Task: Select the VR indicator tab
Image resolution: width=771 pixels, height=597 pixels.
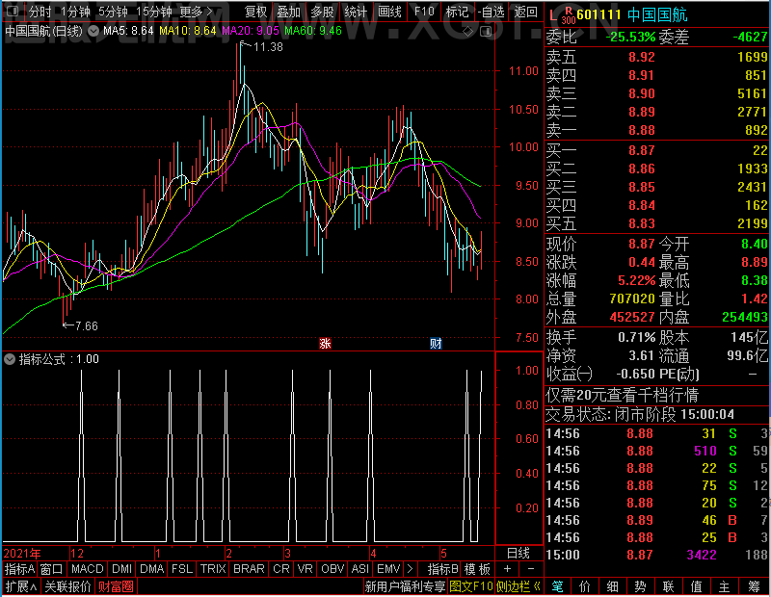Action: pyautogui.click(x=305, y=569)
